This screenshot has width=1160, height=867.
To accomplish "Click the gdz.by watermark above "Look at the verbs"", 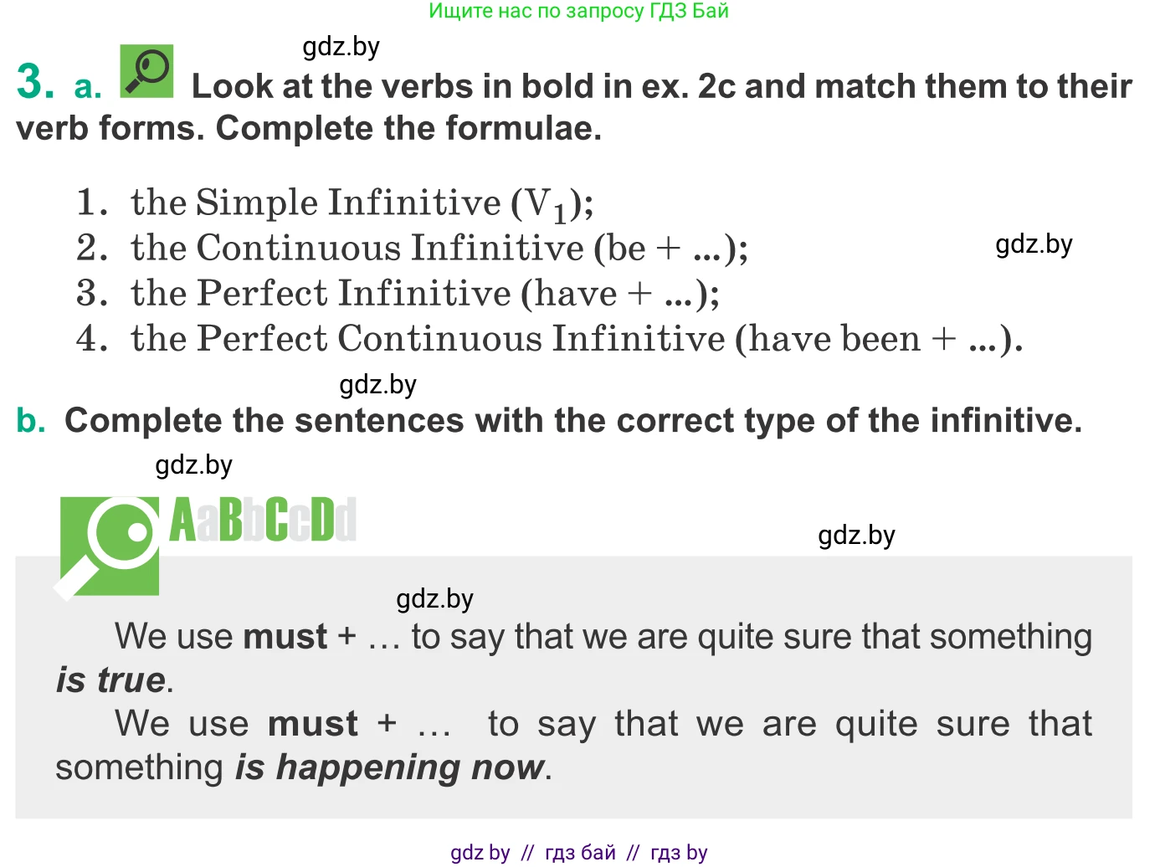I will (341, 47).
